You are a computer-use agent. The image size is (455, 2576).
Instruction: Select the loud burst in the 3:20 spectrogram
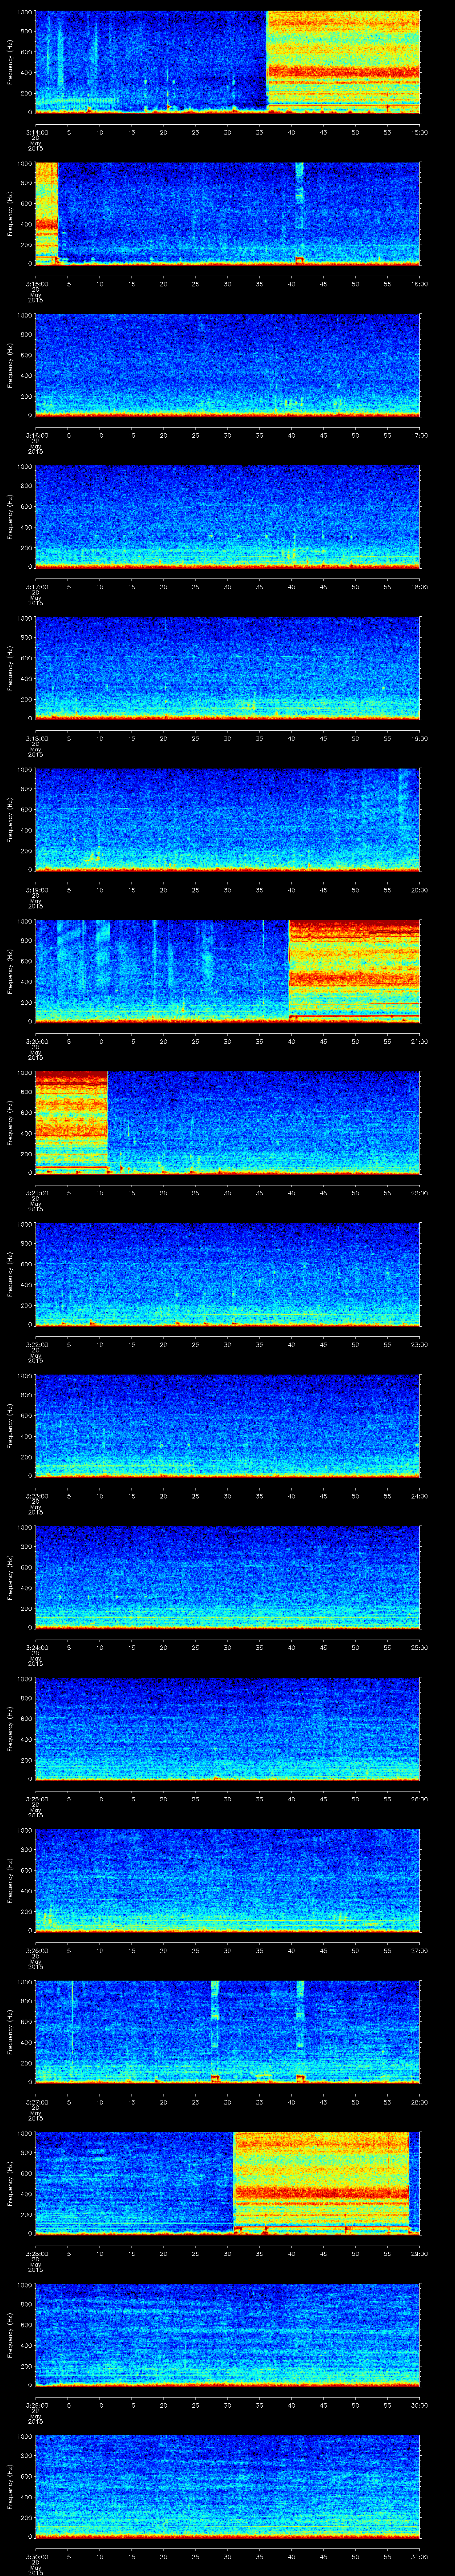pyautogui.click(x=354, y=970)
